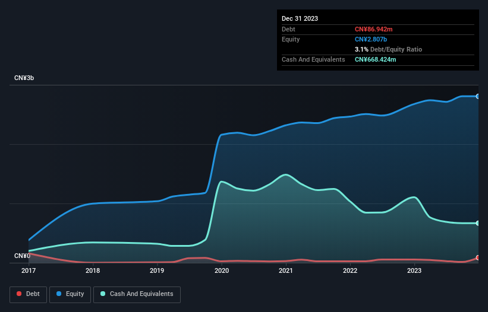
Task: Click the 2022 x-axis label
Action: 350,270
